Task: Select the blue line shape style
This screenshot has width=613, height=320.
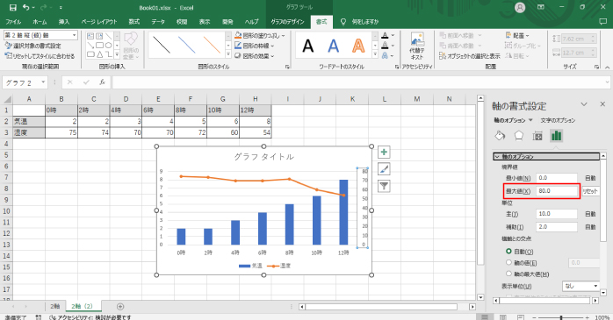Action: [x=187, y=45]
